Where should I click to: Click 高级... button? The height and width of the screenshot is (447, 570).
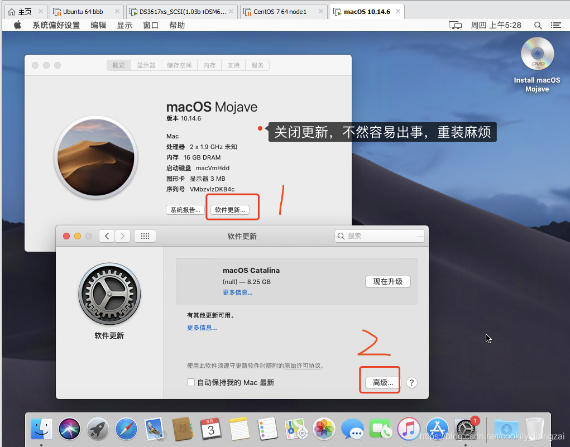[383, 382]
